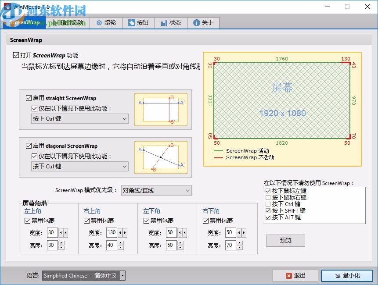This screenshot has width=378, height=285.
Task: Switch to the 滚轮 tab
Action: (x=106, y=23)
